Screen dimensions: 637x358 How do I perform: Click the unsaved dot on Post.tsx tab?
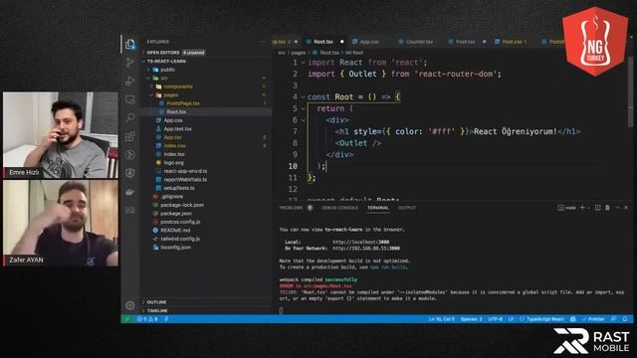pyautogui.click(x=485, y=42)
